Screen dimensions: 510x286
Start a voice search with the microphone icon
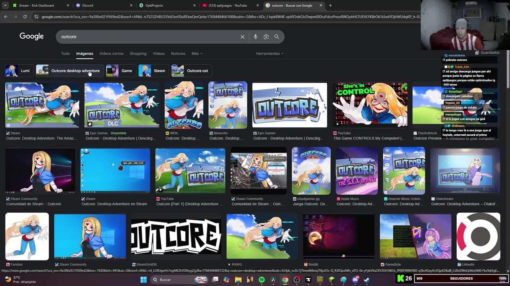[x=255, y=37]
